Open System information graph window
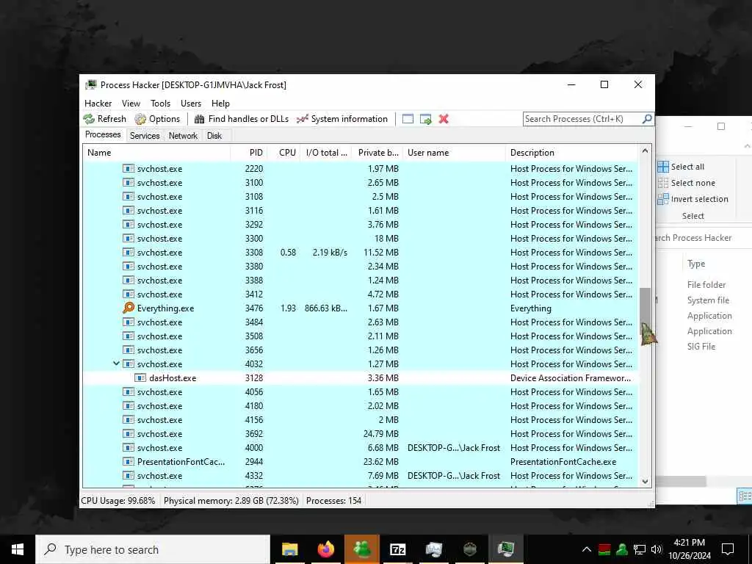Screen dimensions: 752x564 (342, 119)
